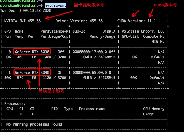Image resolution: width=184 pixels, height=132 pixels.
Task: Click the 'Bus-Id' column header
Action: 79,31
